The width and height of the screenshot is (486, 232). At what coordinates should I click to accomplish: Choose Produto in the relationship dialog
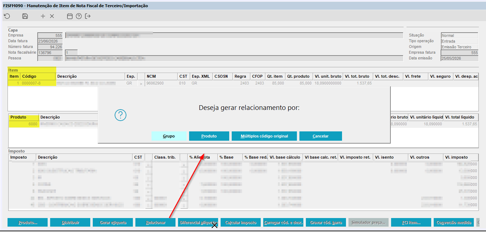(x=209, y=136)
